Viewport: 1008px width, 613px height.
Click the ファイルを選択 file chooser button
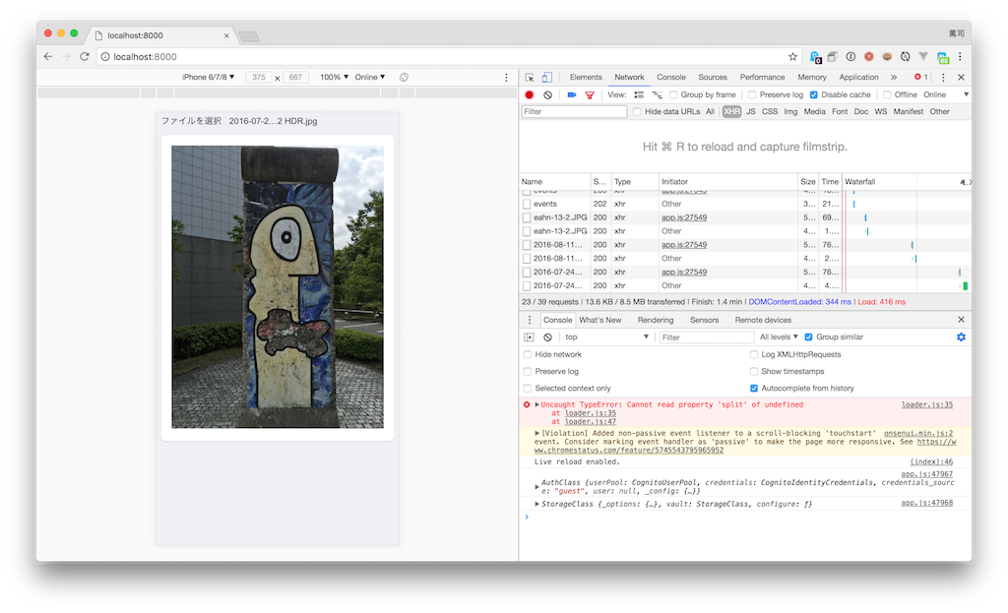click(x=191, y=121)
